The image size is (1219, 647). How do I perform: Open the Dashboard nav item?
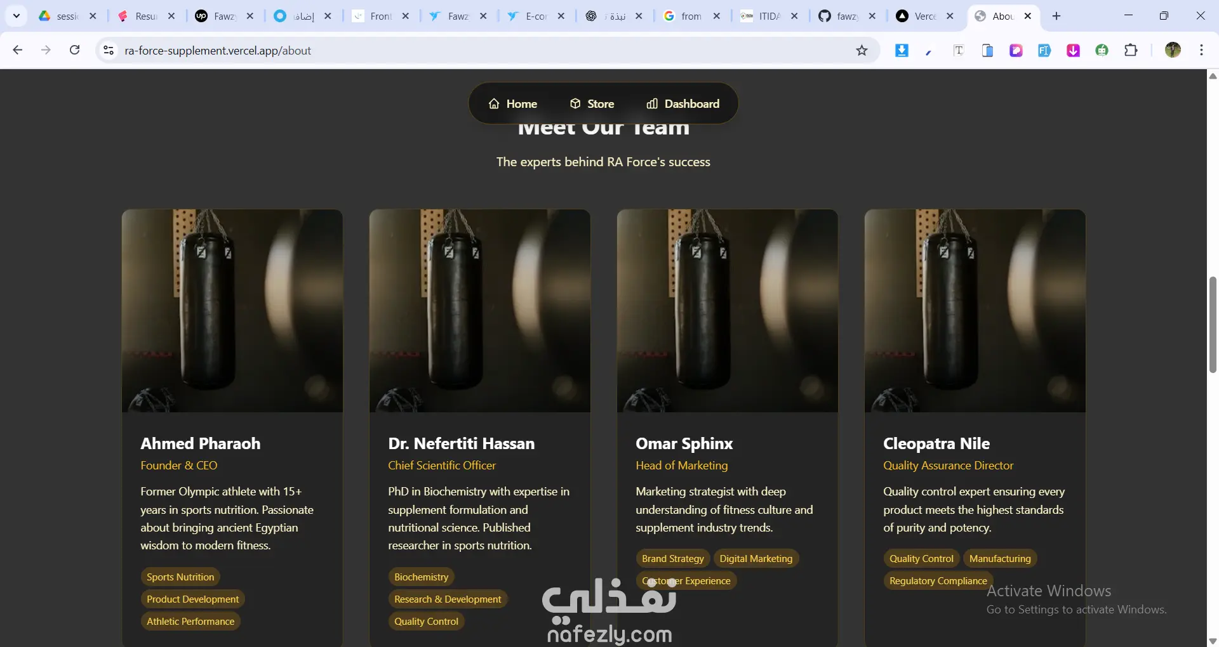pos(683,103)
